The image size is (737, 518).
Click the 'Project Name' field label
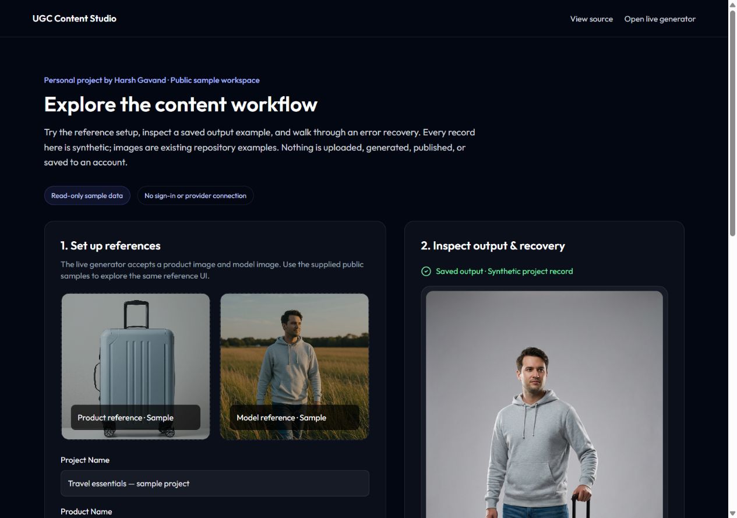pyautogui.click(x=85, y=460)
